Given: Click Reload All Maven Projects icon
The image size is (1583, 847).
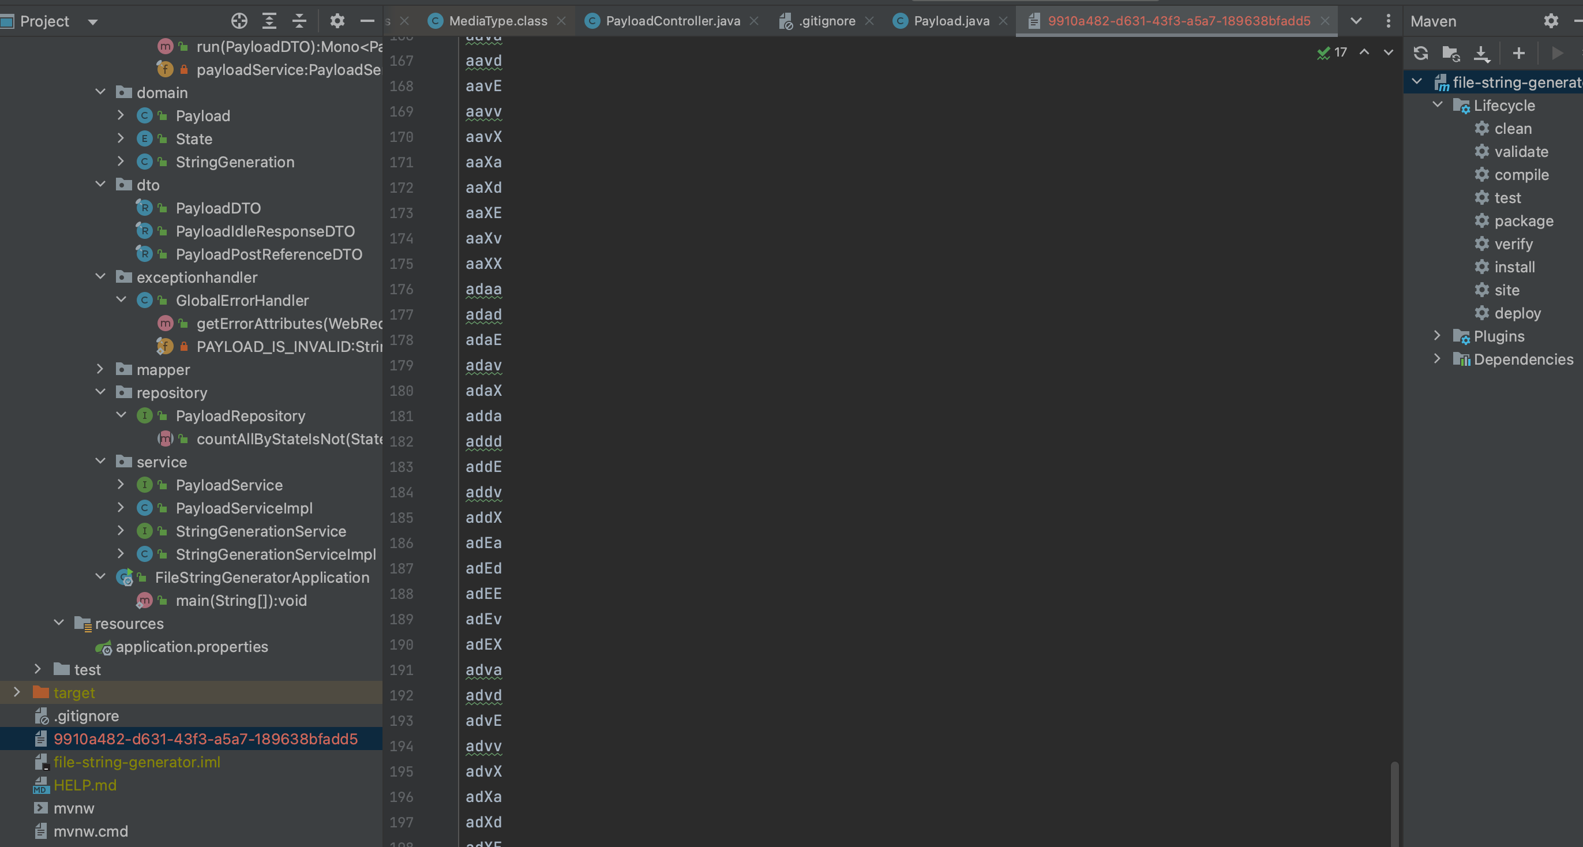Looking at the screenshot, I should pos(1420,54).
